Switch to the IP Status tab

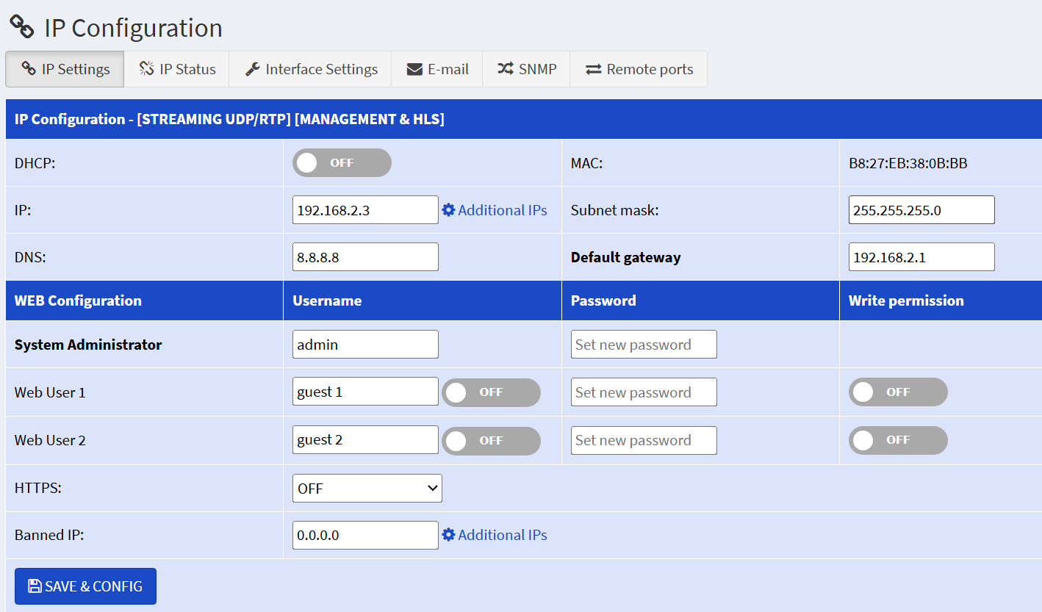pos(176,69)
